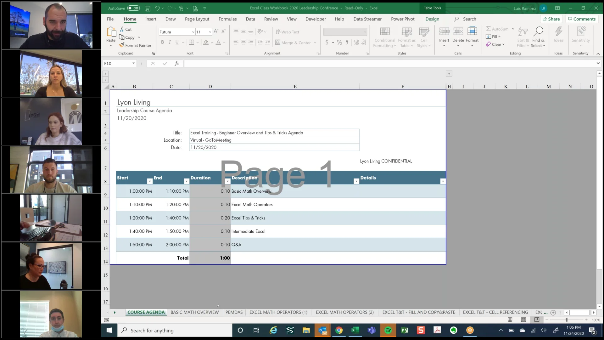
Task: Switch to Page Layout view icon
Action: (523, 320)
